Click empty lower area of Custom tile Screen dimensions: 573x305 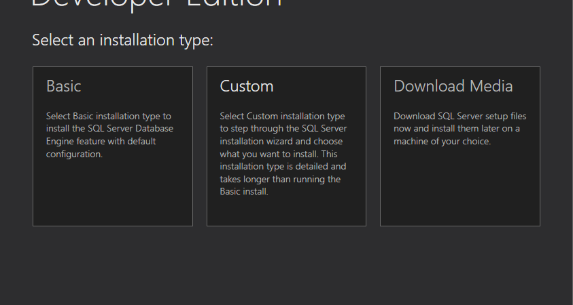pos(286,211)
